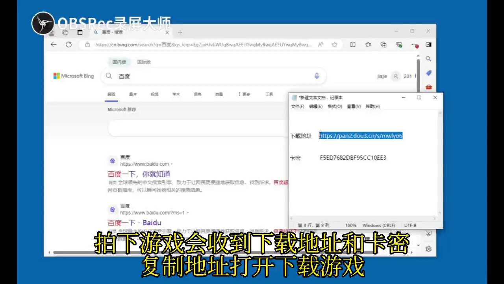Open Notepad 查看(V) menu
504x284 pixels.
(x=354, y=106)
